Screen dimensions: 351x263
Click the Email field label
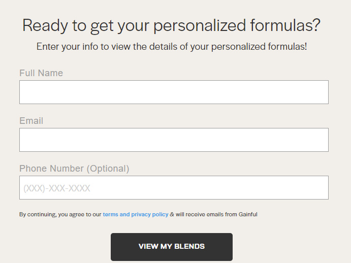pos(31,121)
